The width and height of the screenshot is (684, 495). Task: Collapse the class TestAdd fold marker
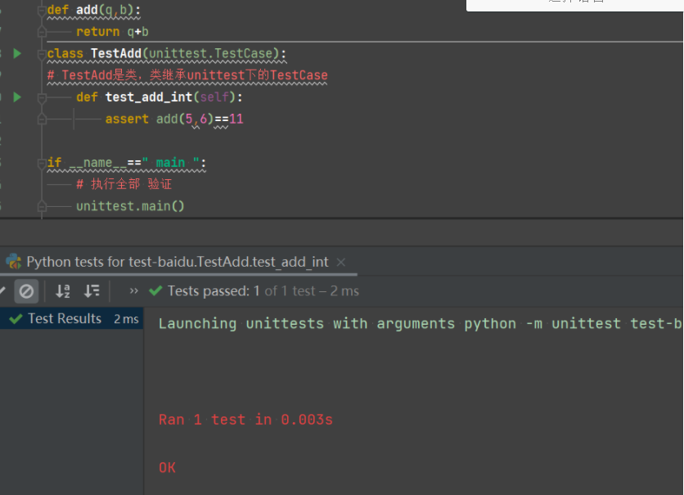point(42,54)
